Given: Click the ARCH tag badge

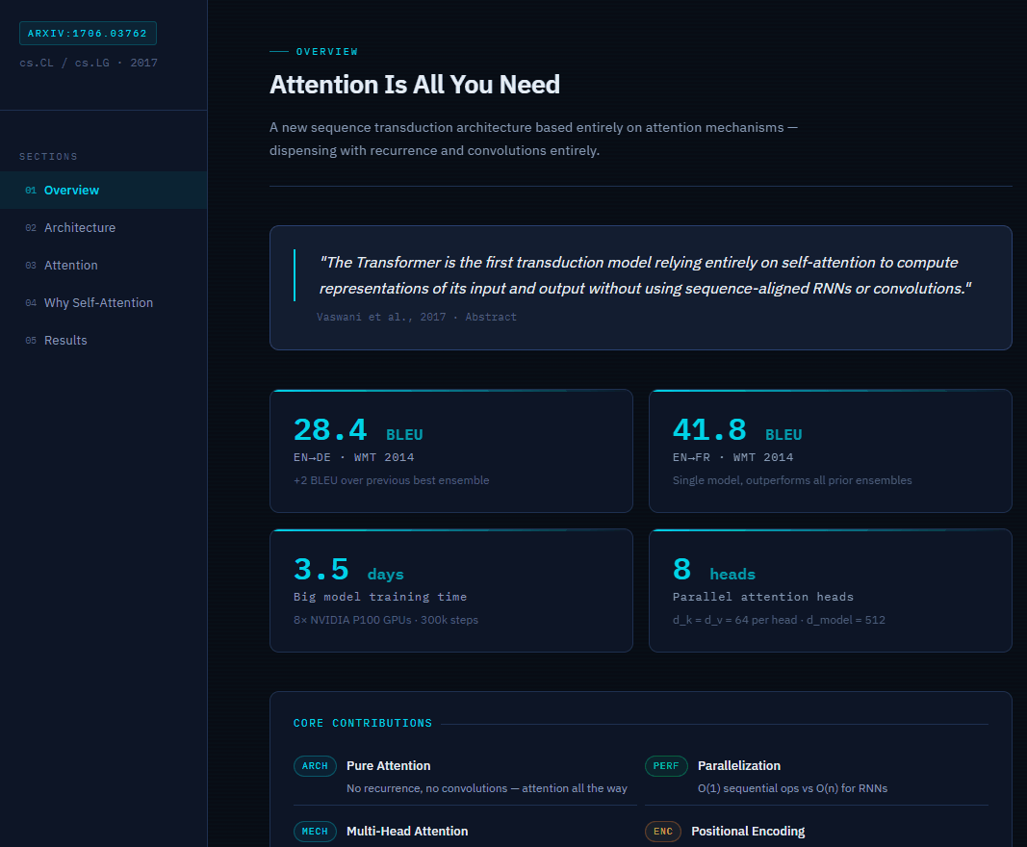Looking at the screenshot, I should (x=315, y=766).
